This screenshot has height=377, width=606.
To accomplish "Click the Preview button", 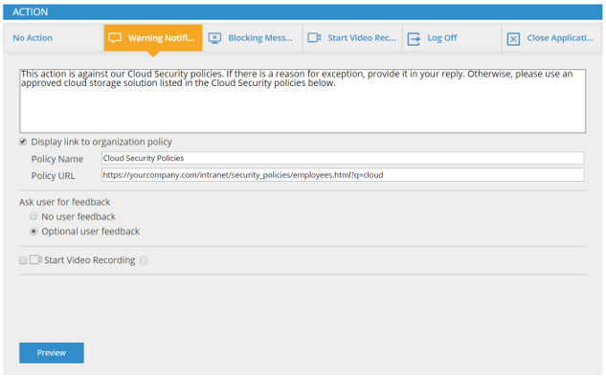I will tap(52, 353).
